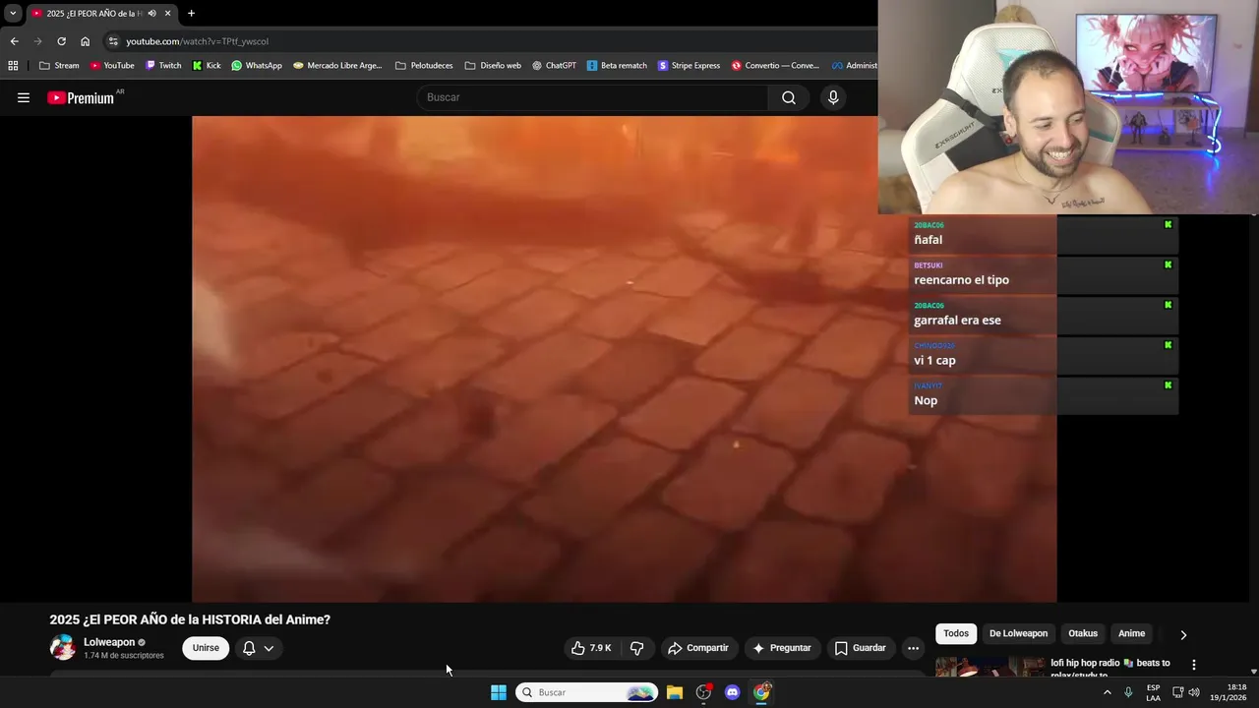Viewport: 1259px width, 708px height.
Task: Select the Anime filter chip
Action: (1131, 633)
